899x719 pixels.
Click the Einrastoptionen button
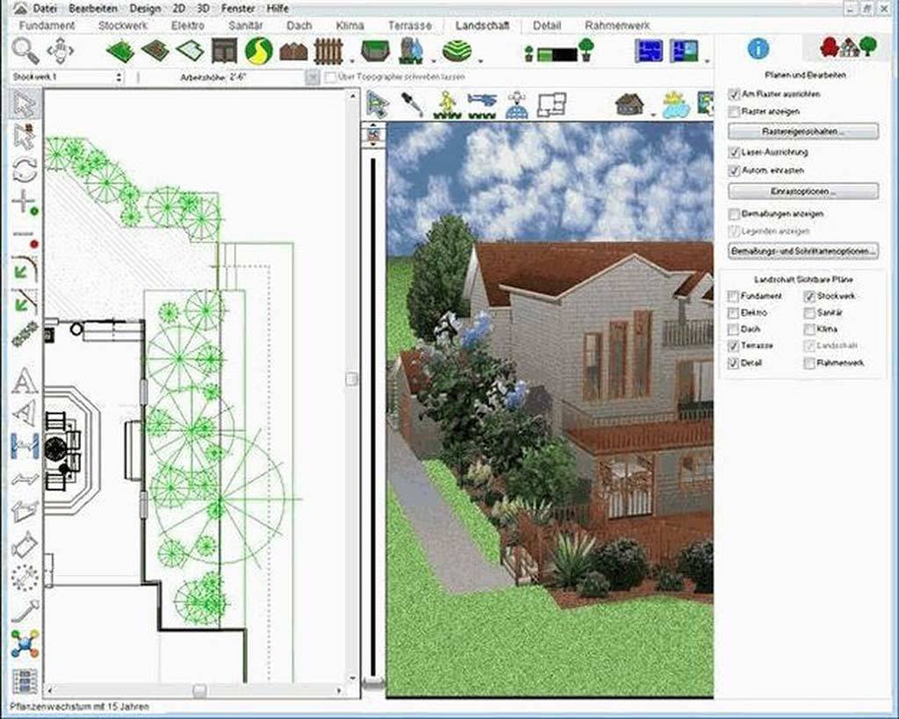(801, 190)
